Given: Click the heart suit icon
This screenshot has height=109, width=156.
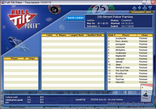Looking at the screenshot, I should coord(150,8).
